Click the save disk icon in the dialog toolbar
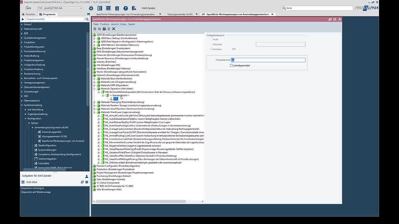This screenshot has height=224, width=399. [x=104, y=29]
